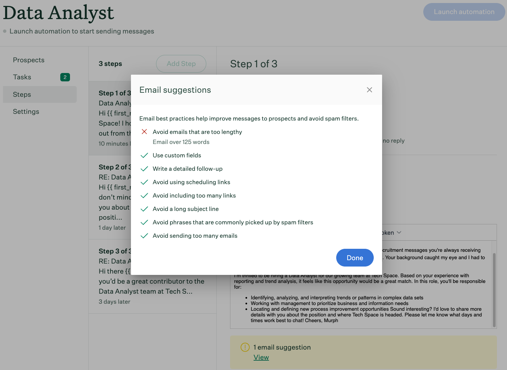Dismiss the Email suggestions dialog with the X
Viewport: 507px width, 370px height.
click(x=369, y=90)
